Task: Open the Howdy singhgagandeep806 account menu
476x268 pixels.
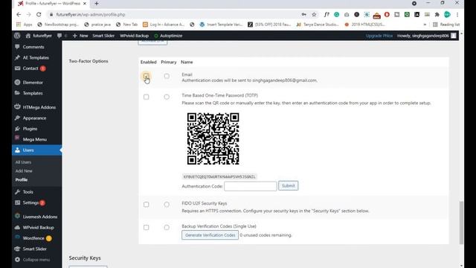Action: pos(426,36)
